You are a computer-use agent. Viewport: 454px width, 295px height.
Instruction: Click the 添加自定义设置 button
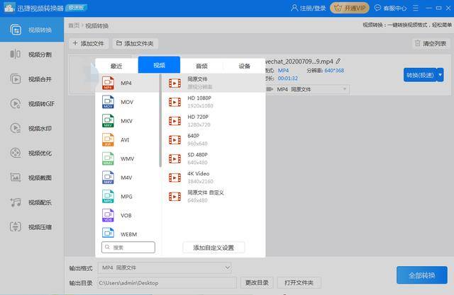214,248
